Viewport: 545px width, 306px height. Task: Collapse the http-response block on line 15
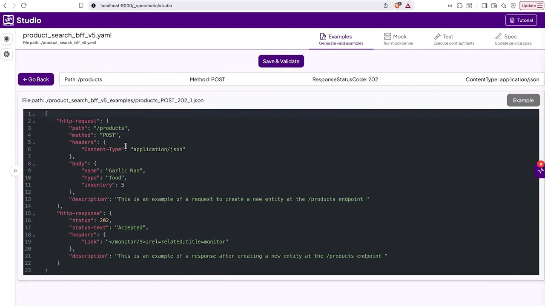(34, 214)
